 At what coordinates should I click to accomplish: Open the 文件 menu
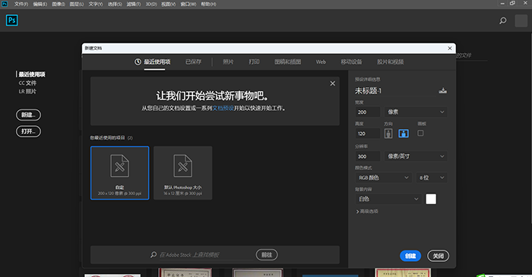point(21,4)
